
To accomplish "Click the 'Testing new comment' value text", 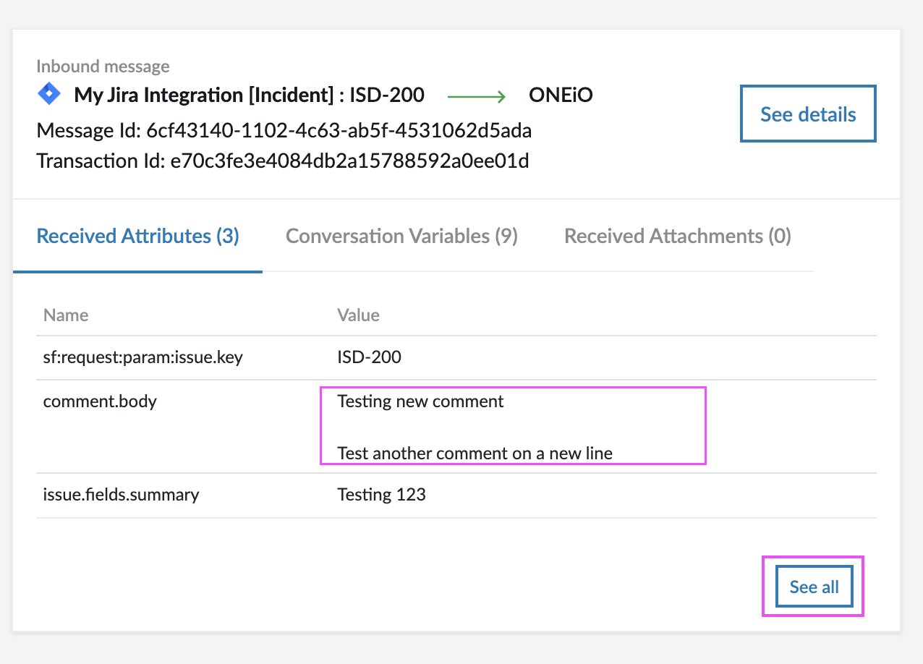I will pyautogui.click(x=420, y=401).
